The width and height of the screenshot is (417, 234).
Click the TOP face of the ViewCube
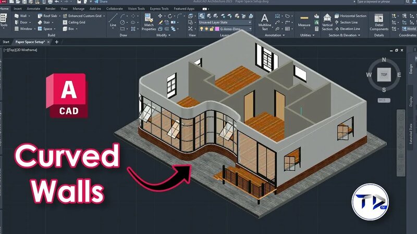[384, 74]
